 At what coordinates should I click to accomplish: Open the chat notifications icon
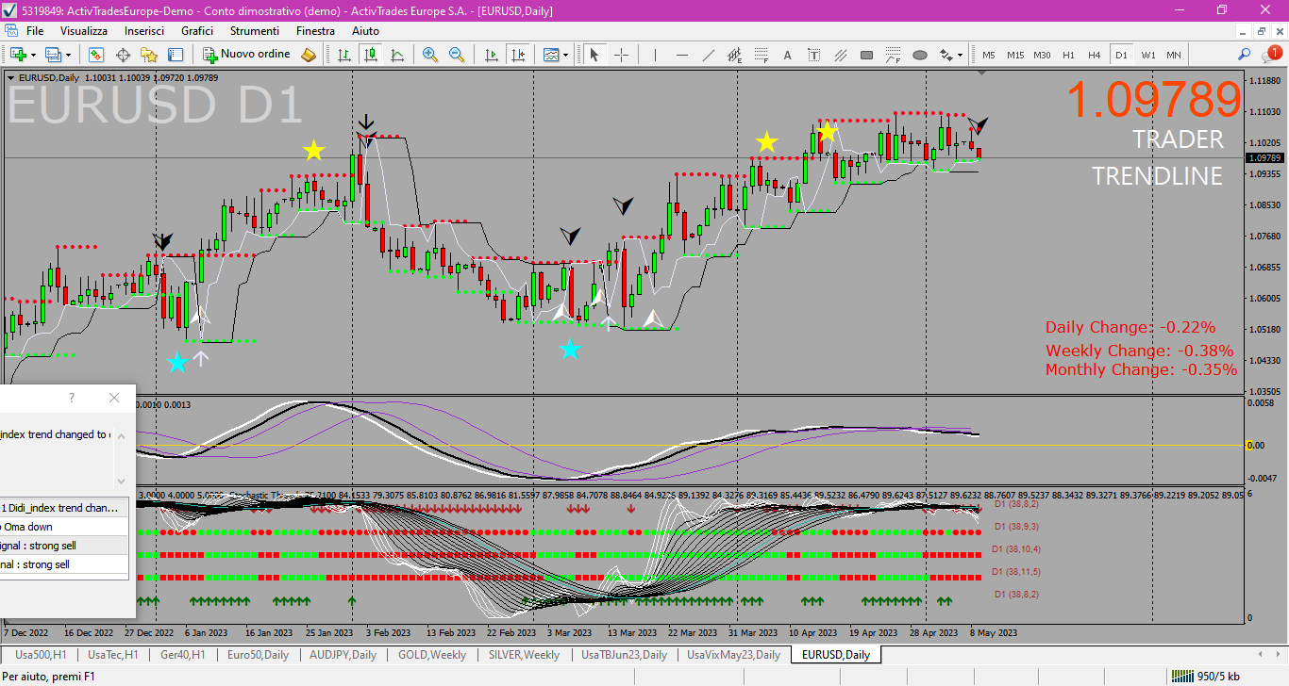coord(1273,54)
